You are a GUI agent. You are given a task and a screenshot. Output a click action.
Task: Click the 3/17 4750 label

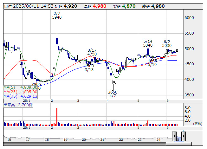[x=92, y=52]
